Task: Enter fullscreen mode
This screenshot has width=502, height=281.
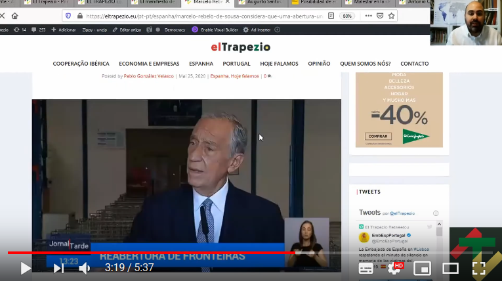Action: (479, 269)
